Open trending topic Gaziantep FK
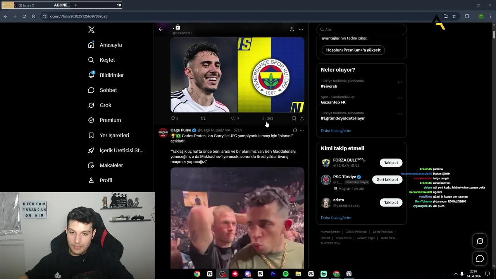The height and width of the screenshot is (279, 496). [333, 102]
